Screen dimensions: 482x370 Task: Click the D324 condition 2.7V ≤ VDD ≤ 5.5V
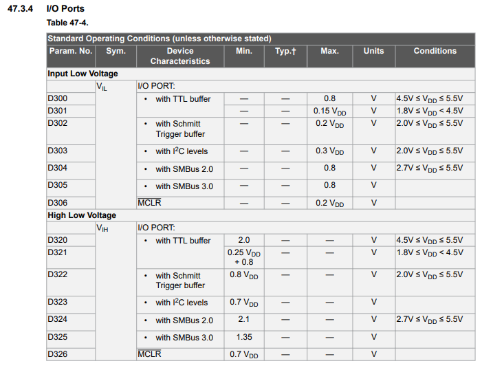click(x=430, y=320)
